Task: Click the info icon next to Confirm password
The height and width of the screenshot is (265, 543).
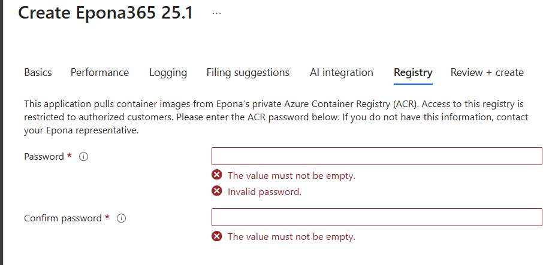Action: (121, 218)
